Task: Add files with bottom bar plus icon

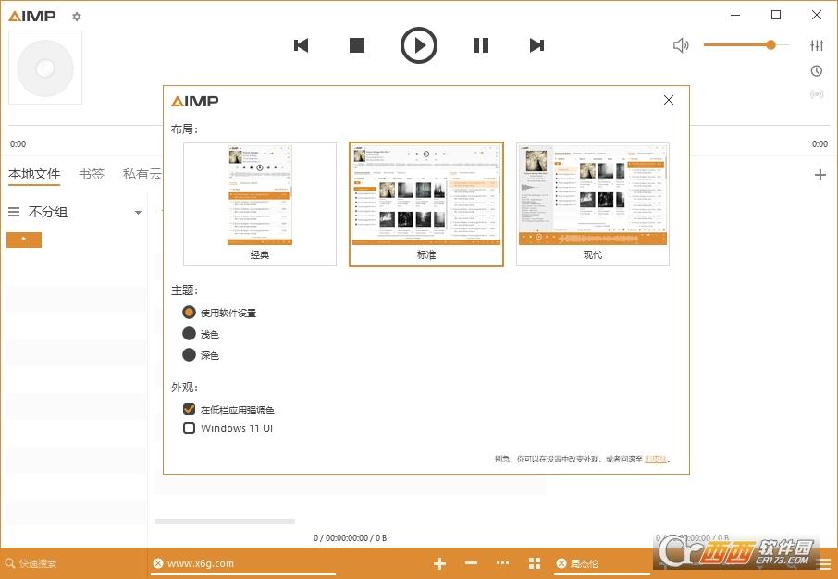Action: coord(439,563)
